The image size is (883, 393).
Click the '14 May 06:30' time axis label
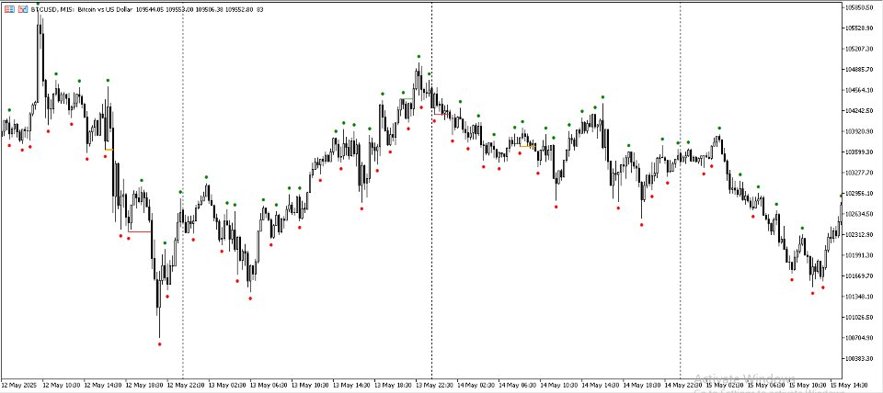[518, 386]
